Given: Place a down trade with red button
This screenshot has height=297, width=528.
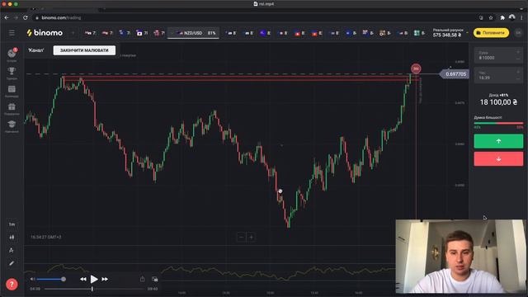Looking at the screenshot, I should pos(498,158).
